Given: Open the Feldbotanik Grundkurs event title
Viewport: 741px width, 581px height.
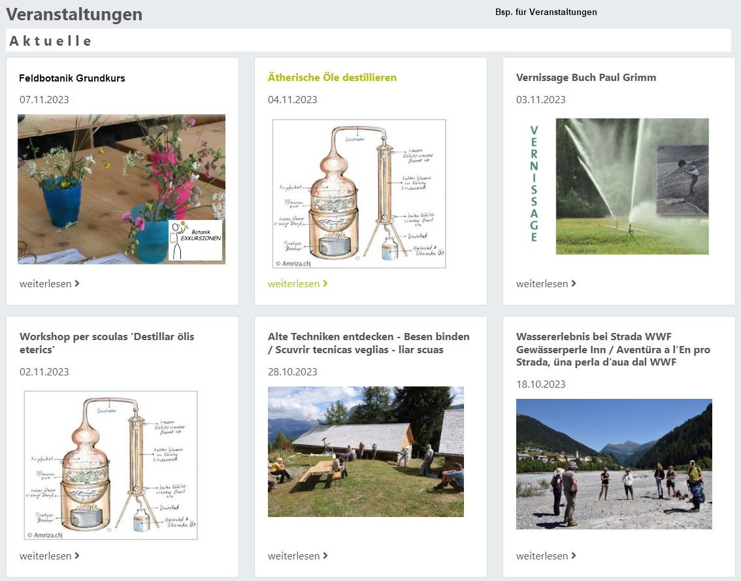Looking at the screenshot, I should pyautogui.click(x=72, y=78).
